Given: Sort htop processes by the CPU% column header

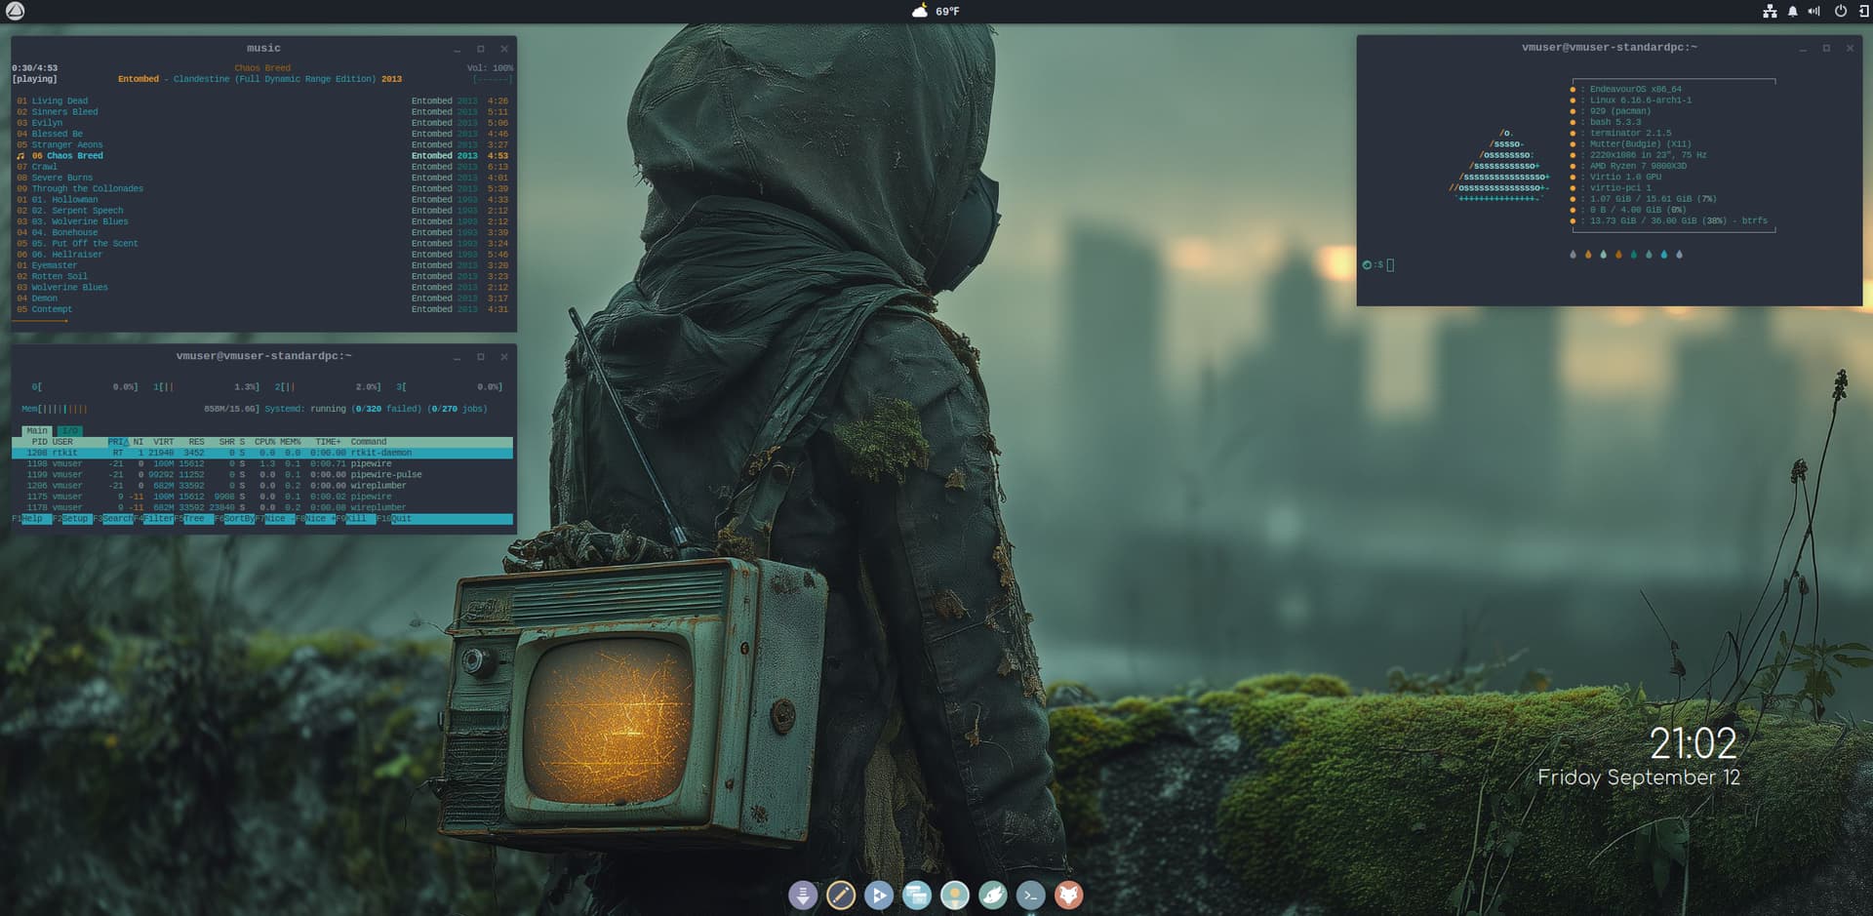Looking at the screenshot, I should [264, 442].
